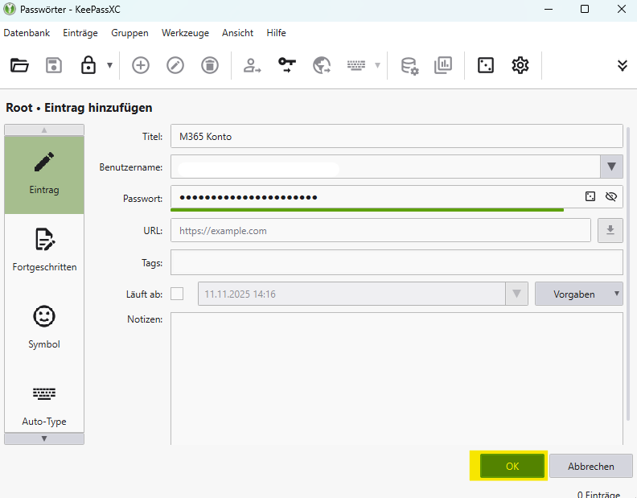The height and width of the screenshot is (498, 637).
Task: Open the Vorgaben presets dropdown
Action: tap(579, 294)
